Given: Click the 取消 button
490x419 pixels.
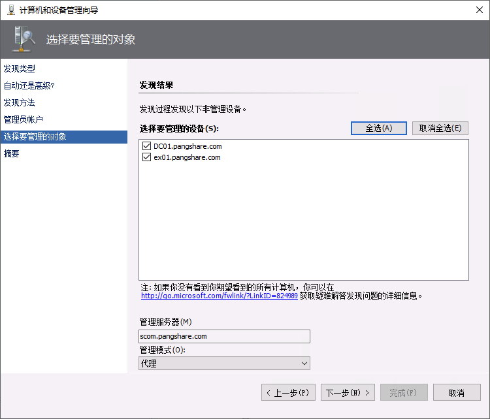Looking at the screenshot, I should click(457, 392).
